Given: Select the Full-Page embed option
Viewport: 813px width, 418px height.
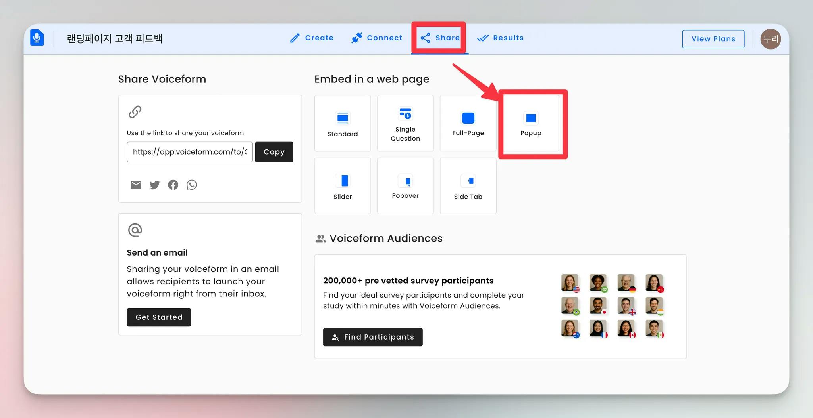Looking at the screenshot, I should coord(468,123).
